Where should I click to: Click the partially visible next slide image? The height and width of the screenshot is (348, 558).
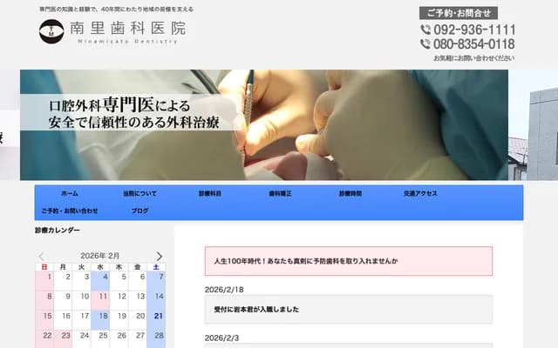533,125
